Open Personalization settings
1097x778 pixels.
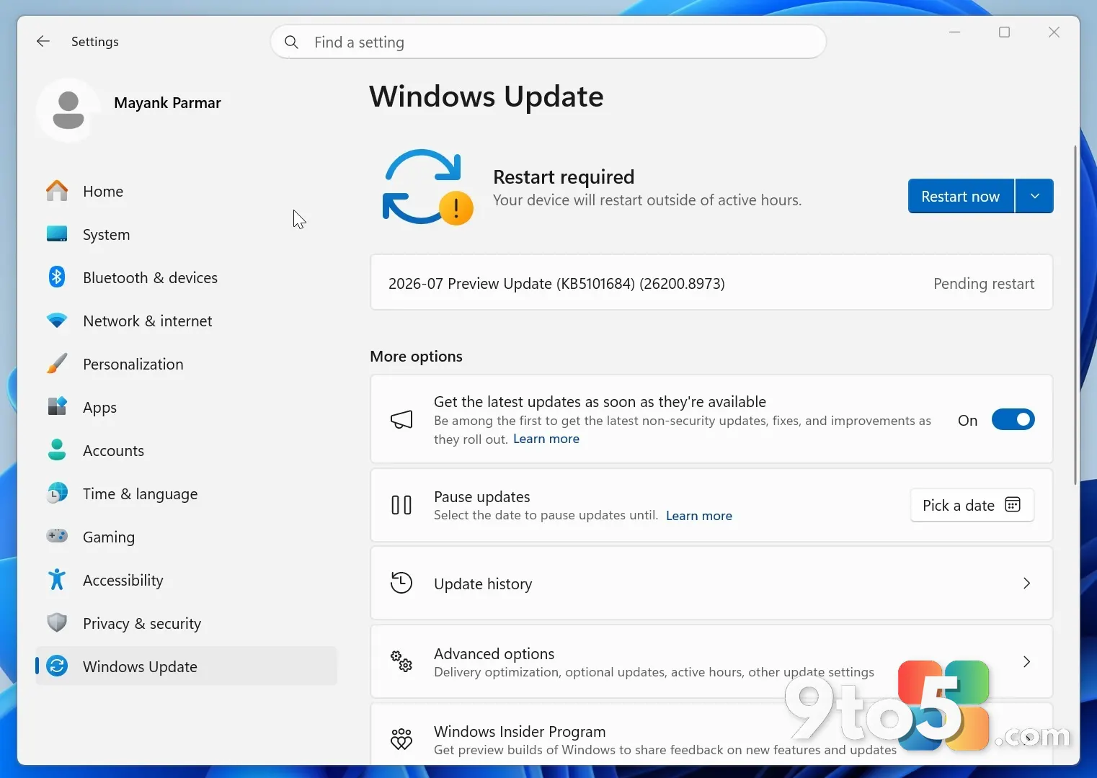pos(186,364)
